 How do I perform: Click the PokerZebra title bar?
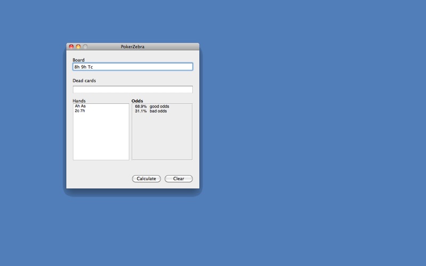point(133,47)
